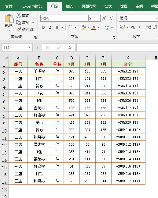Open accounting format dropdown arrow

(127, 27)
